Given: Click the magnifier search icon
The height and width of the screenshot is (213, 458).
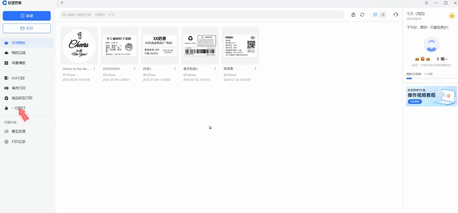Looking at the screenshot, I should (64, 15).
